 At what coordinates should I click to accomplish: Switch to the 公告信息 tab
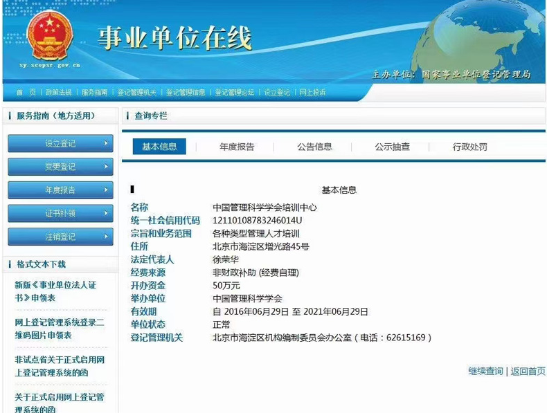coord(314,147)
